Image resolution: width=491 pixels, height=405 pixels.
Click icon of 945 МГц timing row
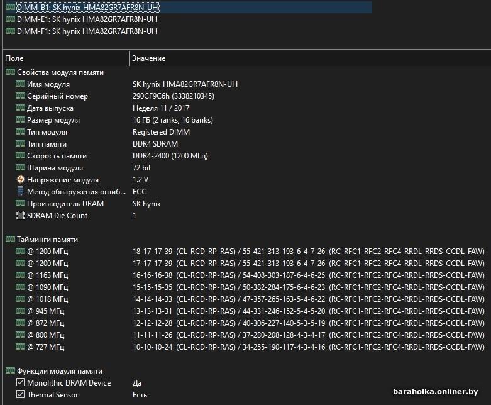pyautogui.click(x=20, y=311)
